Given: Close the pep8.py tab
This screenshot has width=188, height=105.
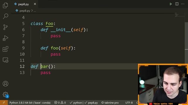Looking at the screenshot, I should click(35, 4).
